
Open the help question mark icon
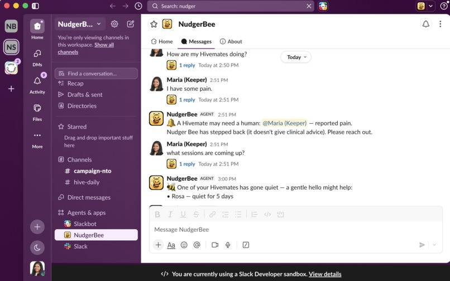coord(444,6)
